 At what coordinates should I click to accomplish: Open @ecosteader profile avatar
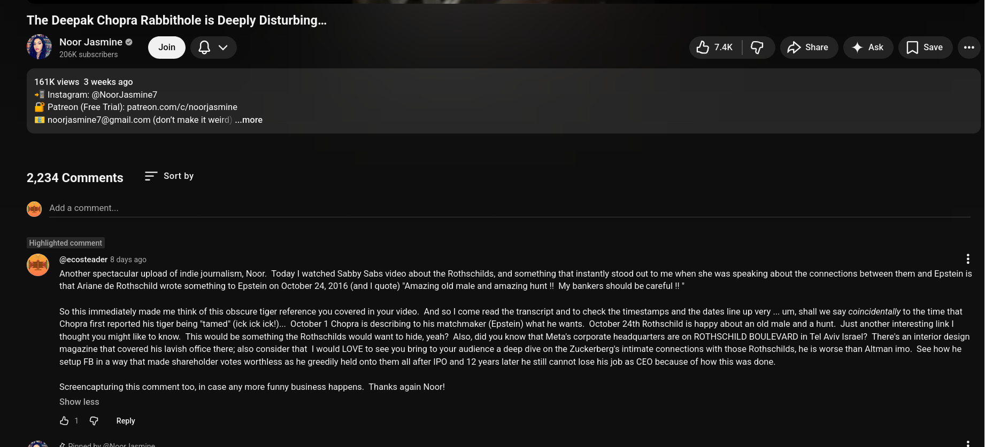[38, 265]
